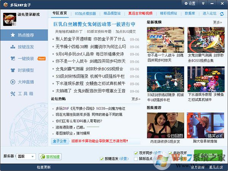Click the user avatar image

click(x=9, y=19)
